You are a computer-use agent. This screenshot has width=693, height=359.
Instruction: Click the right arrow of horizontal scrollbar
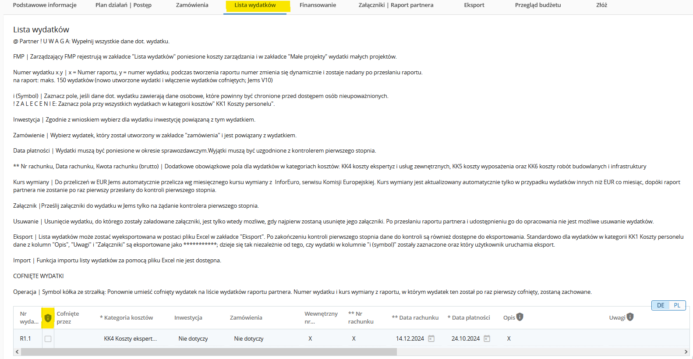pos(686,352)
